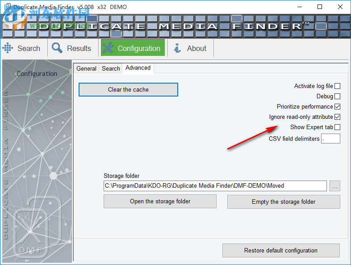Click the dotted grid icon beside Search
Image resolution: width=351 pixels, height=265 pixels.
click(x=8, y=48)
